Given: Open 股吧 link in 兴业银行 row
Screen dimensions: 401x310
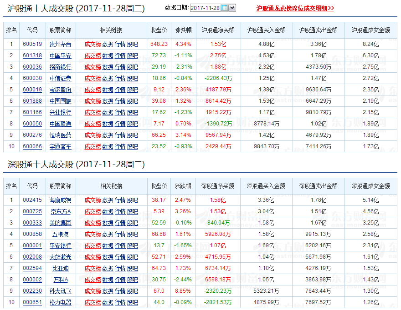Looking at the screenshot, I should click(132, 112).
